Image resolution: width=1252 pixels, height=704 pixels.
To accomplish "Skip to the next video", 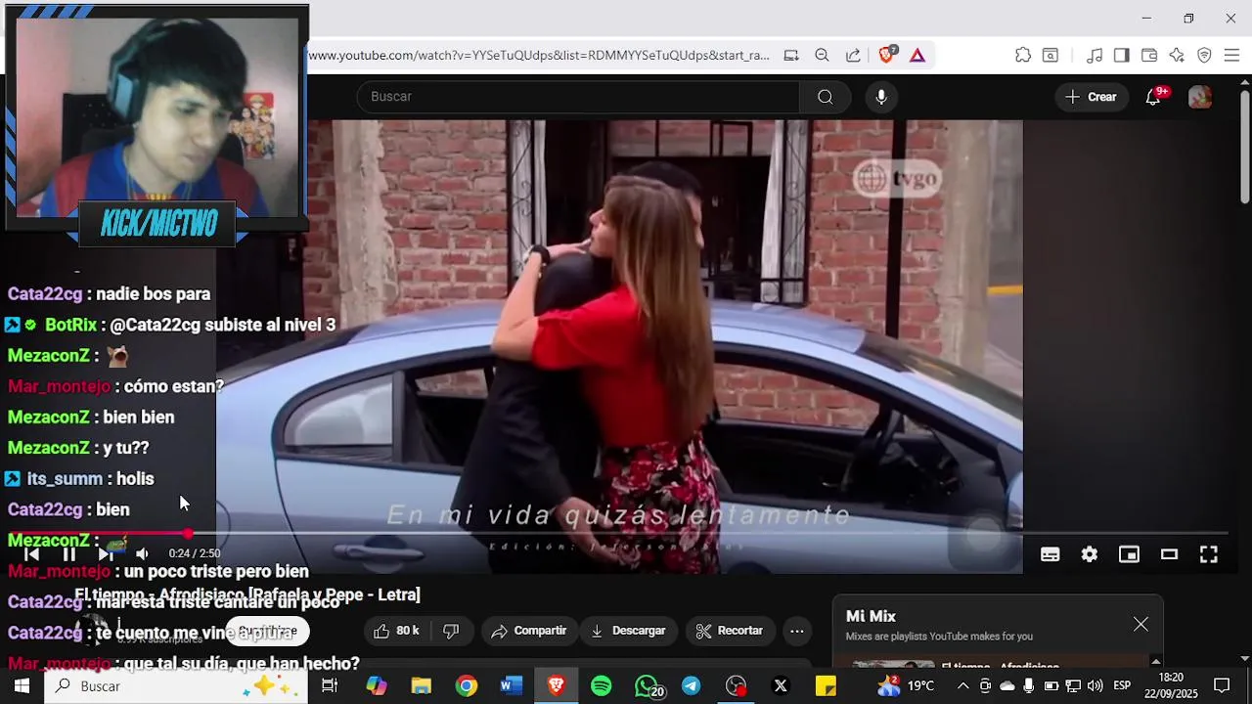I will 105,553.
